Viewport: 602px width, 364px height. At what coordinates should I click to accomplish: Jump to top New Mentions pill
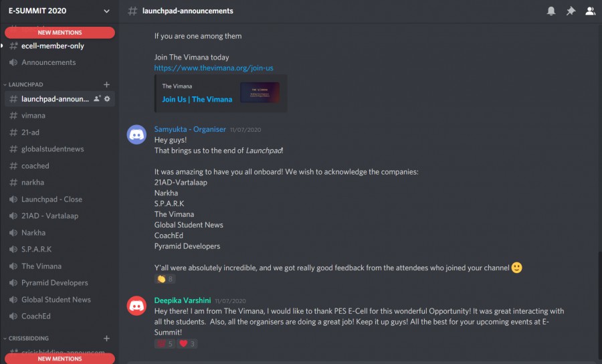[x=60, y=32]
